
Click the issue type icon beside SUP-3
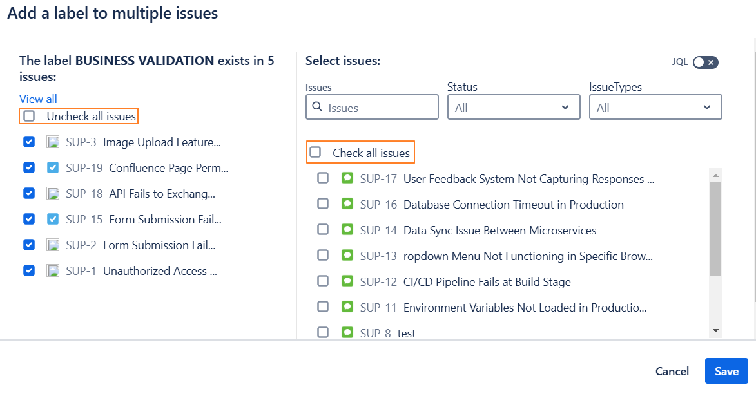53,142
